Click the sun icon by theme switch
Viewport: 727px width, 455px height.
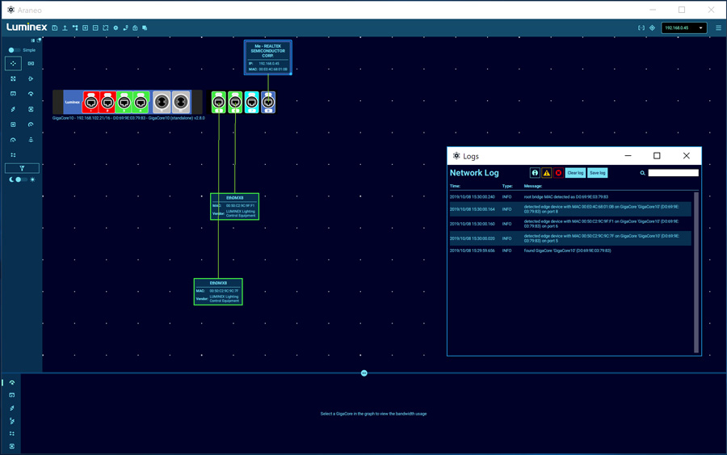pyautogui.click(x=32, y=179)
